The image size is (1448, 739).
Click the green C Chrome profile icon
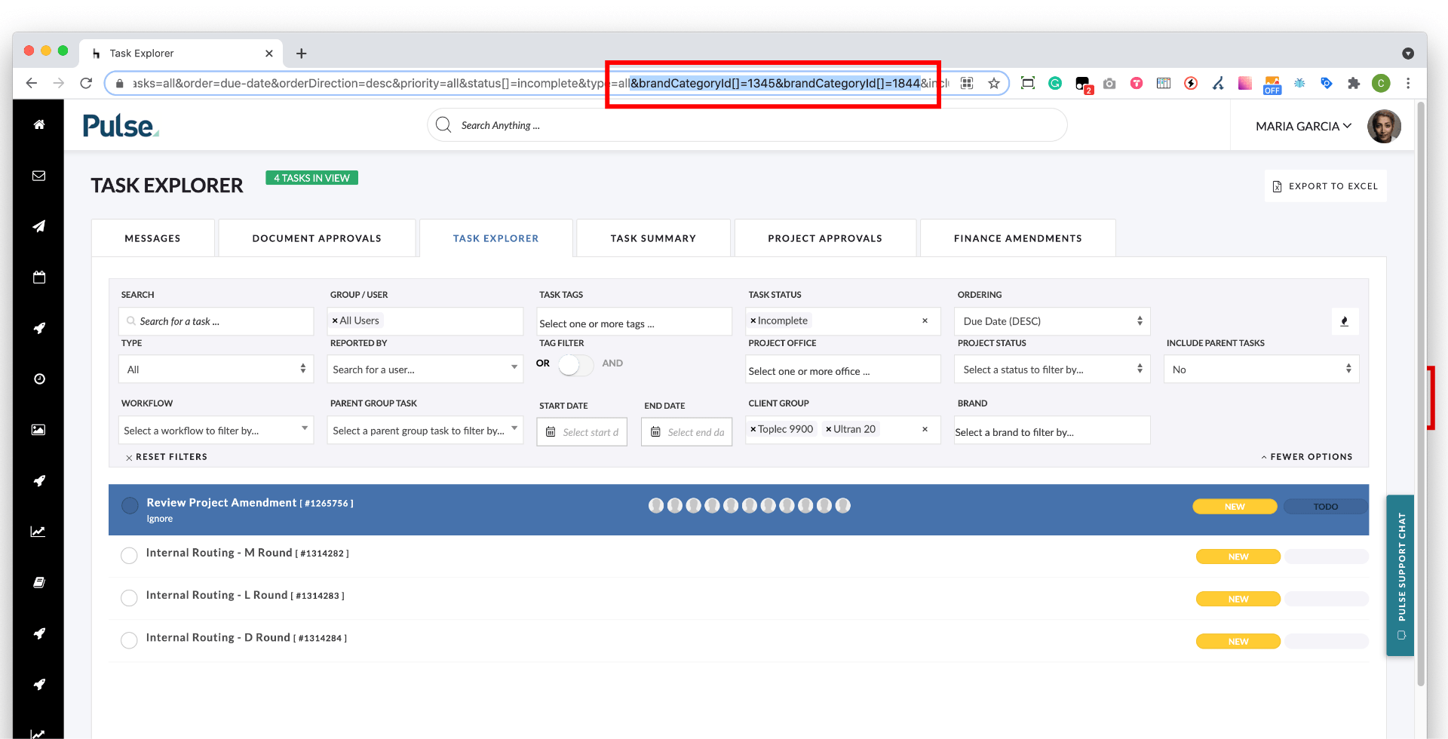click(x=1381, y=83)
